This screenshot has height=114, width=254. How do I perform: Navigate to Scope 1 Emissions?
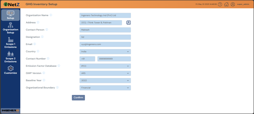(10, 43)
